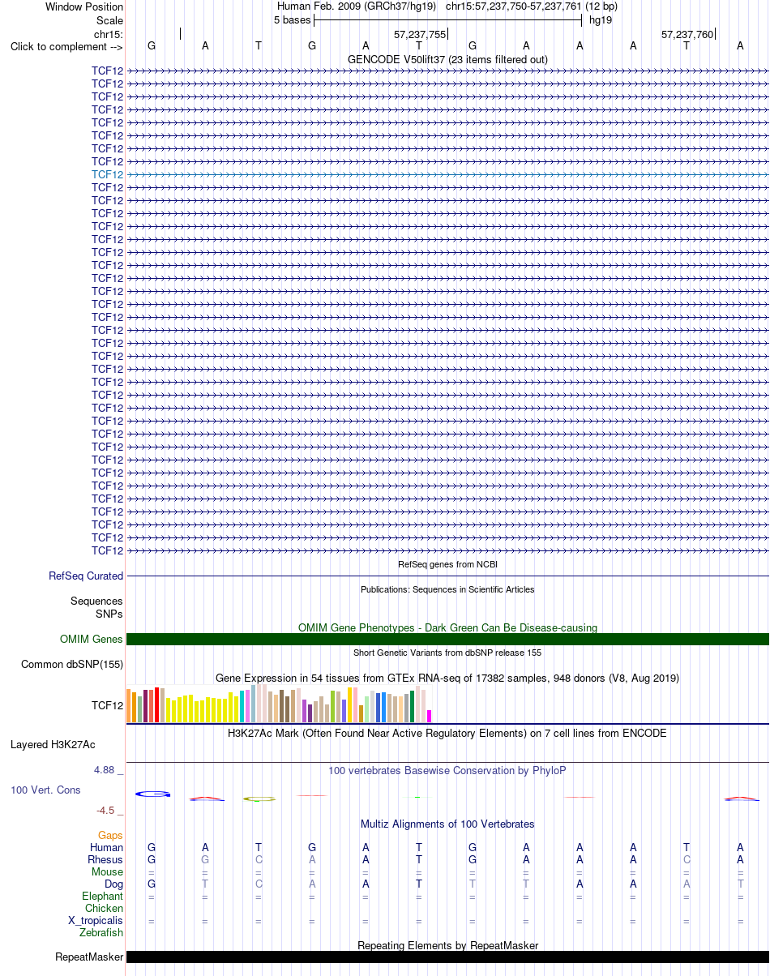Click the Common dbSNP(155) label

click(72, 665)
